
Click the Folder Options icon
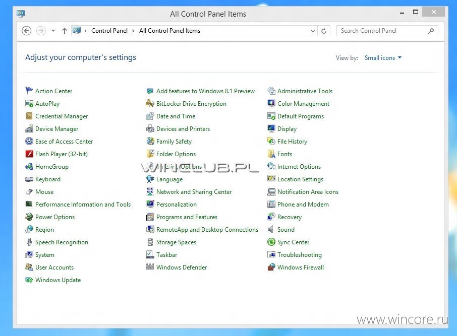(x=150, y=154)
